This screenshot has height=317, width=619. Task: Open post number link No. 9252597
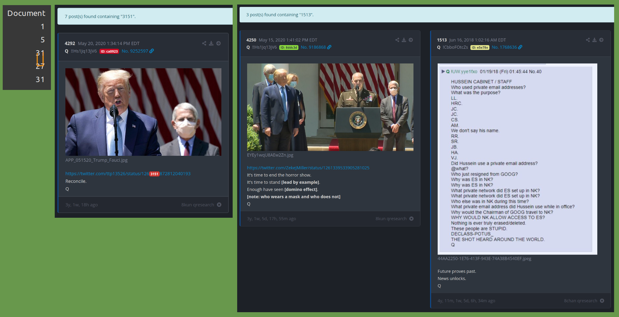pos(135,51)
